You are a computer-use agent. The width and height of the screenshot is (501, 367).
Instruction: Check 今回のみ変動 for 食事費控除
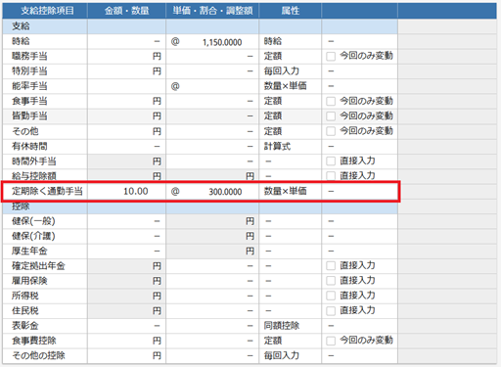click(331, 341)
